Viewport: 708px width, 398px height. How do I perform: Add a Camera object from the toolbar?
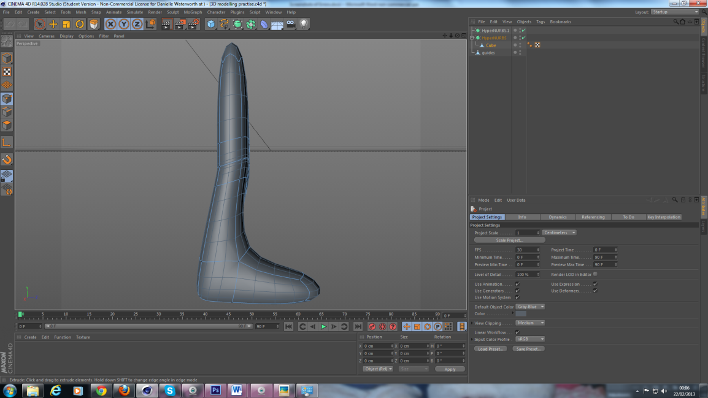(290, 23)
